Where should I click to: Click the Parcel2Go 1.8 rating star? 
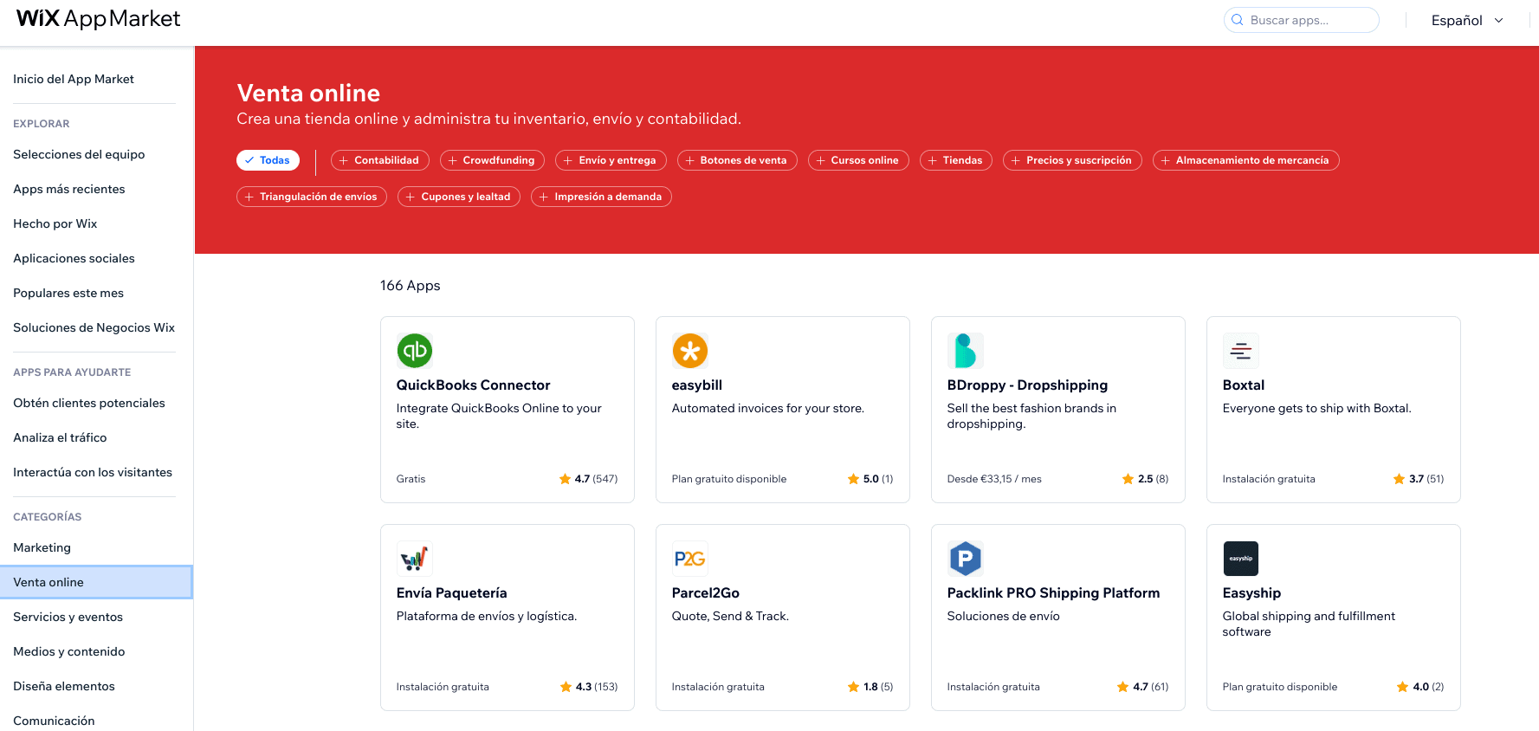pyautogui.click(x=853, y=687)
